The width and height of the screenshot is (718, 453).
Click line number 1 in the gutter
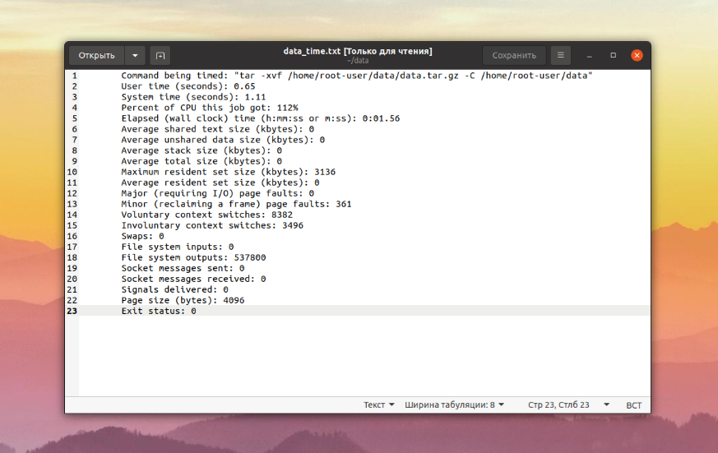click(75, 76)
